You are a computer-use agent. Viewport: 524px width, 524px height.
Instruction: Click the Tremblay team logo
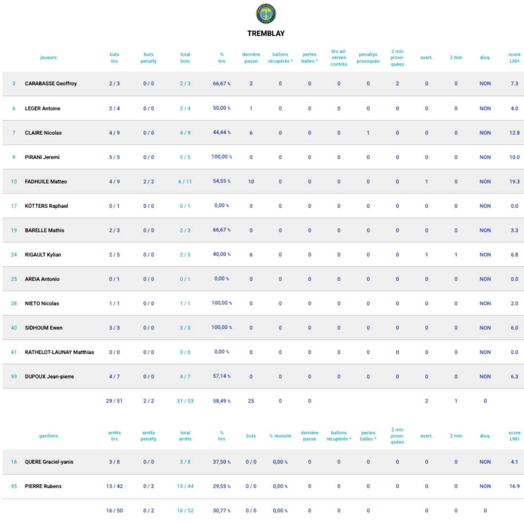(266, 14)
